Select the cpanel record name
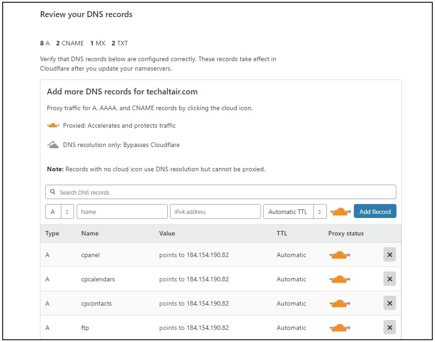Viewport: 435px width, 342px height. 91,255
